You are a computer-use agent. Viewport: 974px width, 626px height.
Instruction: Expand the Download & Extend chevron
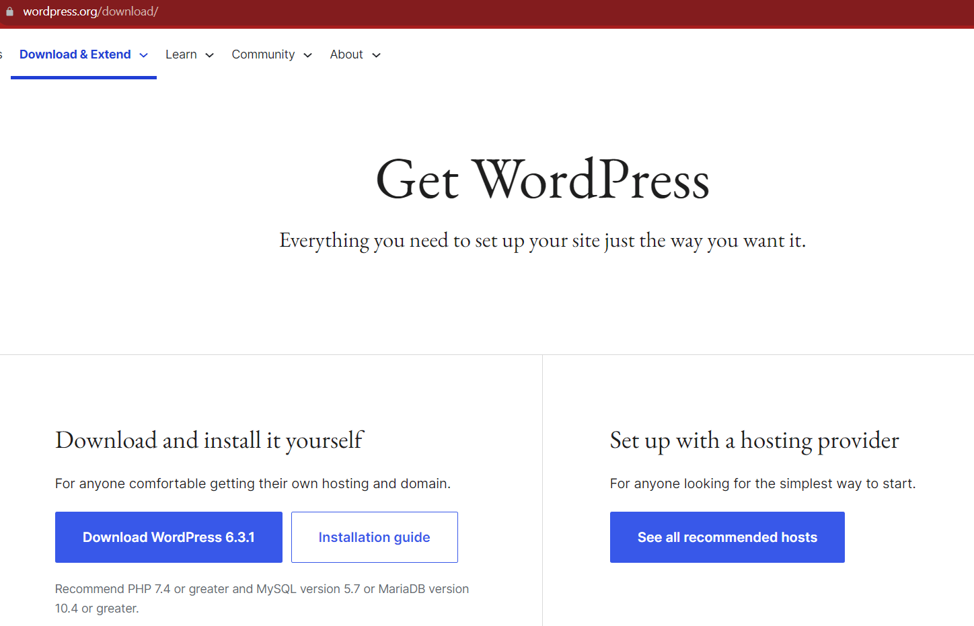(x=143, y=55)
